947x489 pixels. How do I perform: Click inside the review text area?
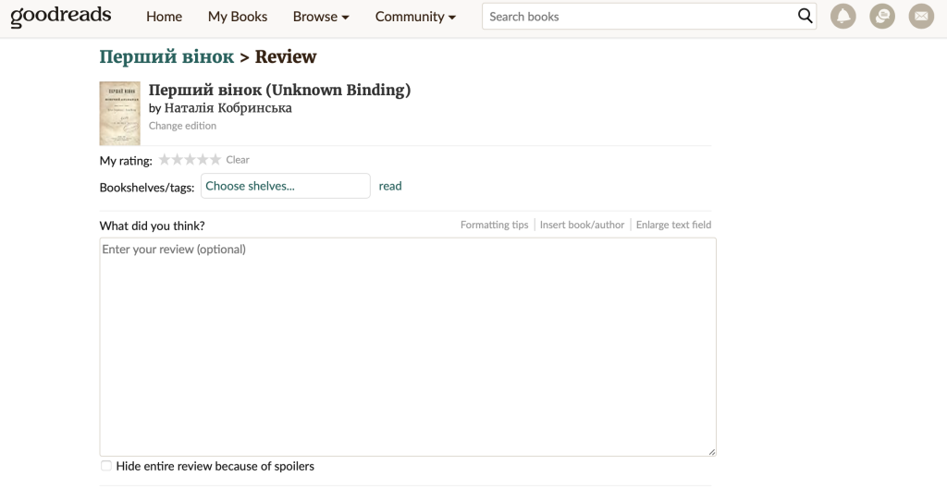click(407, 347)
